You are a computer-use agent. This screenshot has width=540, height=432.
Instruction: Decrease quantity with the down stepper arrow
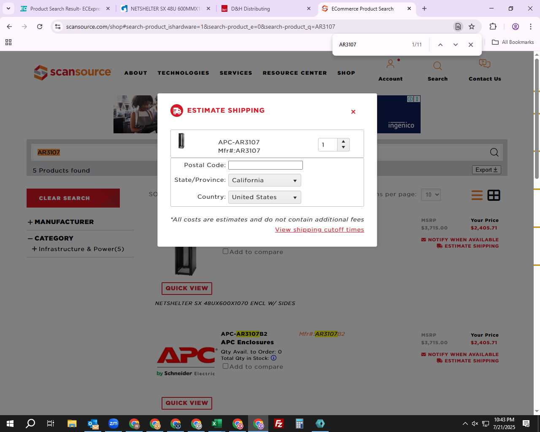[343, 148]
